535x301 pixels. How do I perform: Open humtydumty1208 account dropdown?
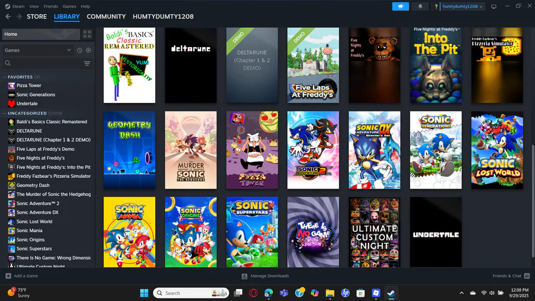click(x=462, y=7)
